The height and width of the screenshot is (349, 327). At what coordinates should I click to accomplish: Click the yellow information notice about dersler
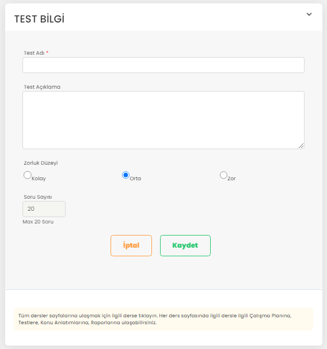click(x=163, y=319)
